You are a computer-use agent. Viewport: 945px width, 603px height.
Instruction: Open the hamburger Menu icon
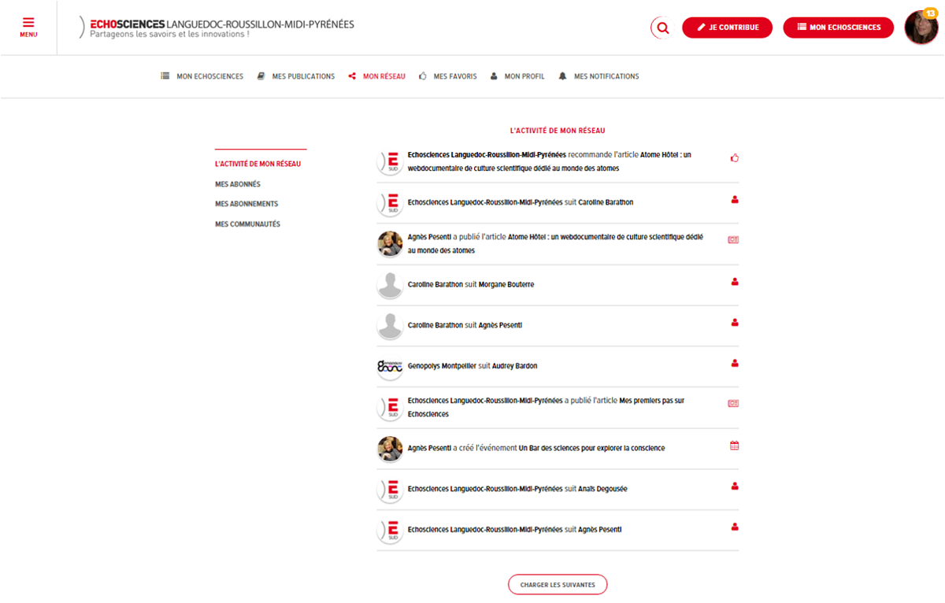click(28, 27)
